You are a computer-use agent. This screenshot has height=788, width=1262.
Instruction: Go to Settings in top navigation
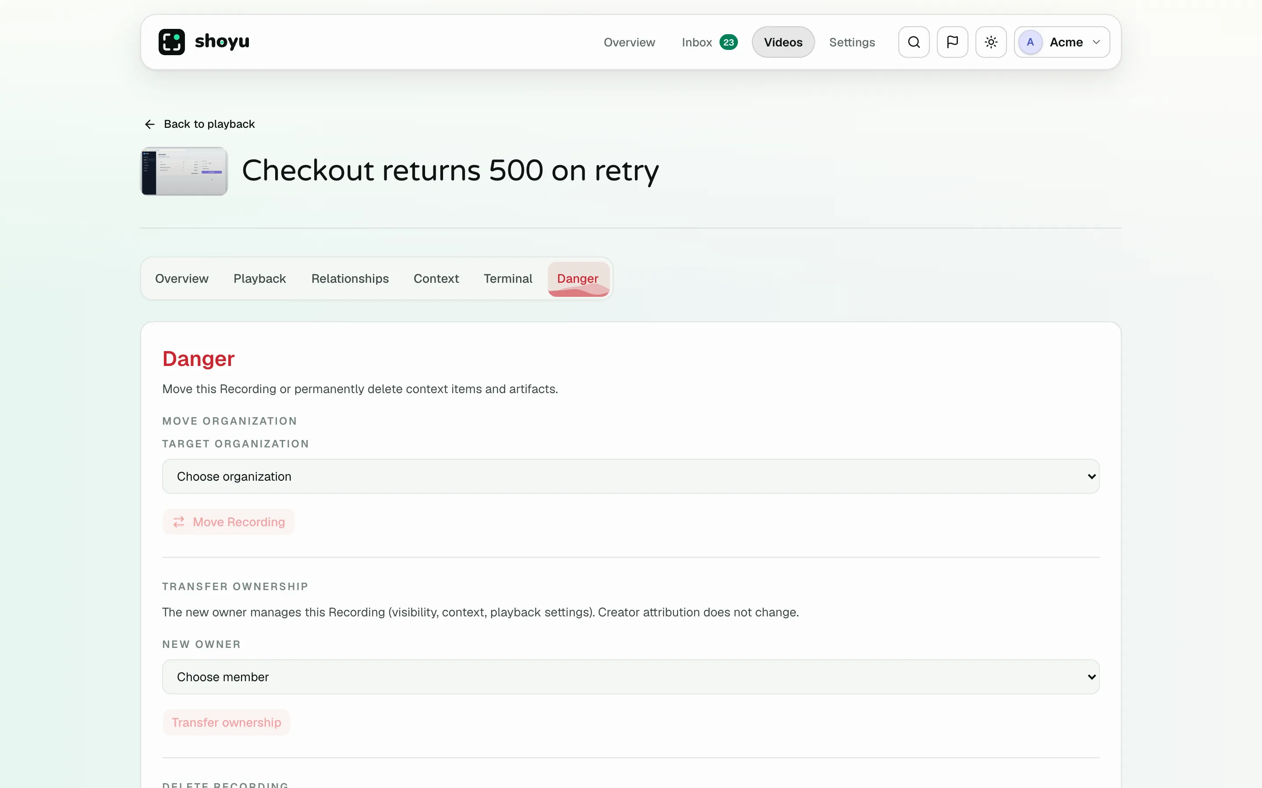click(852, 42)
